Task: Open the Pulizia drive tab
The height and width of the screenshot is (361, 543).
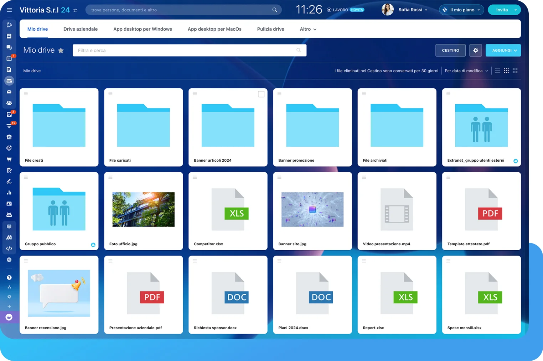Action: point(270,29)
